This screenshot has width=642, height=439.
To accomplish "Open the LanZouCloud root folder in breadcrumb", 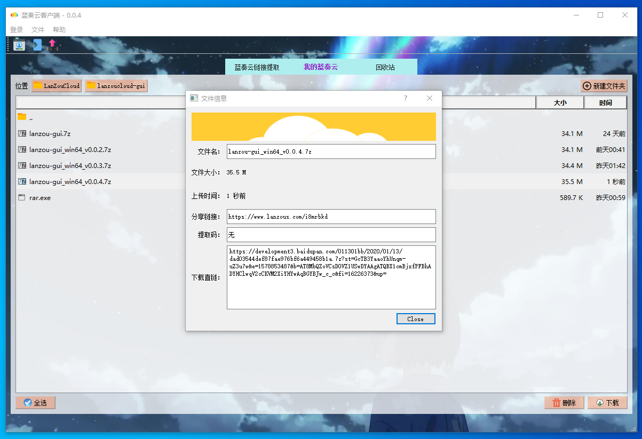I will coord(57,85).
